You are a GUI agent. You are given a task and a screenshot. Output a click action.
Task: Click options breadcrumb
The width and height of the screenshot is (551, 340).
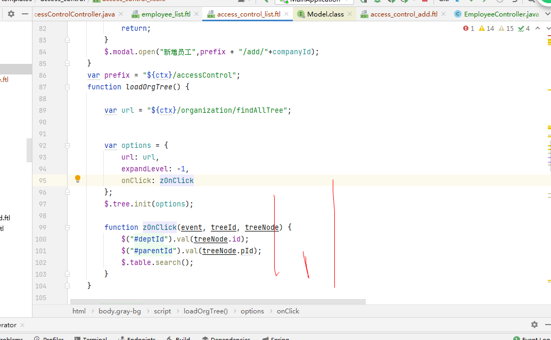[x=252, y=311]
